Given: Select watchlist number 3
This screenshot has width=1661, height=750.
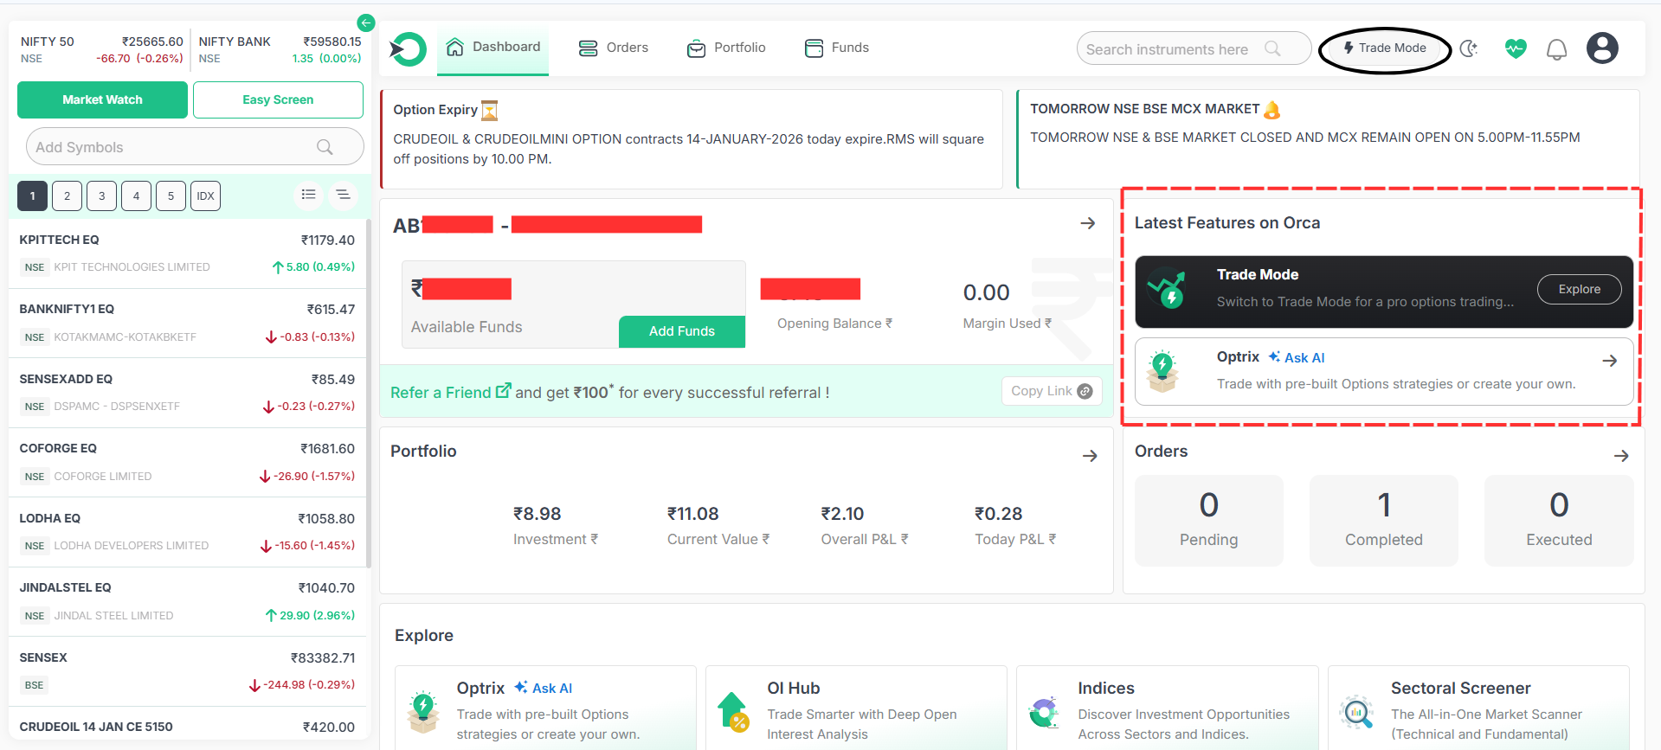Looking at the screenshot, I should [101, 196].
